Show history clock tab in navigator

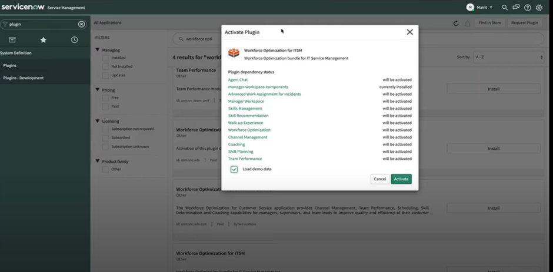point(74,40)
